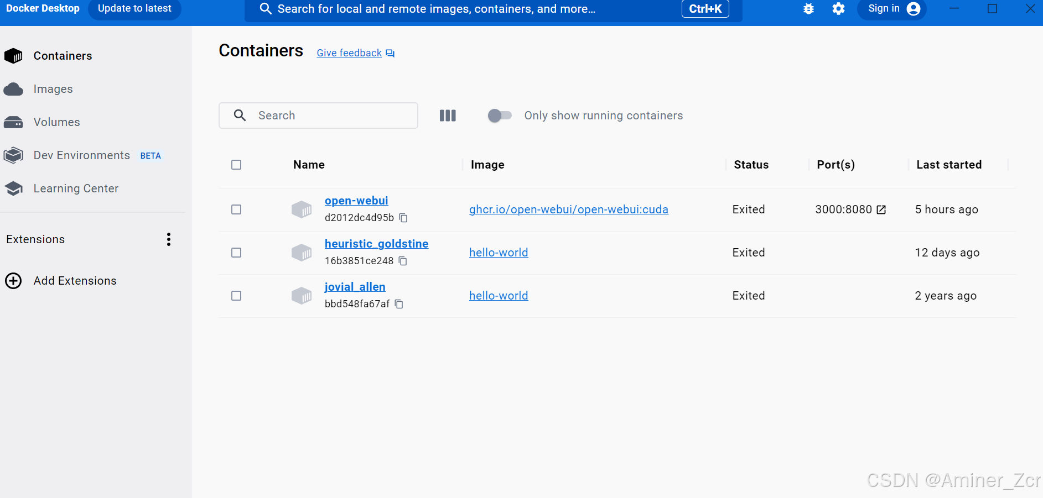The height and width of the screenshot is (498, 1043).
Task: Sort table by Image column header
Action: click(x=487, y=165)
